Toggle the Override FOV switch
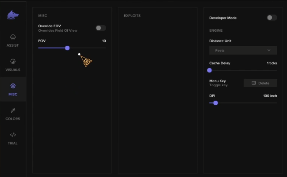The height and width of the screenshot is (177, 287). pos(101,28)
